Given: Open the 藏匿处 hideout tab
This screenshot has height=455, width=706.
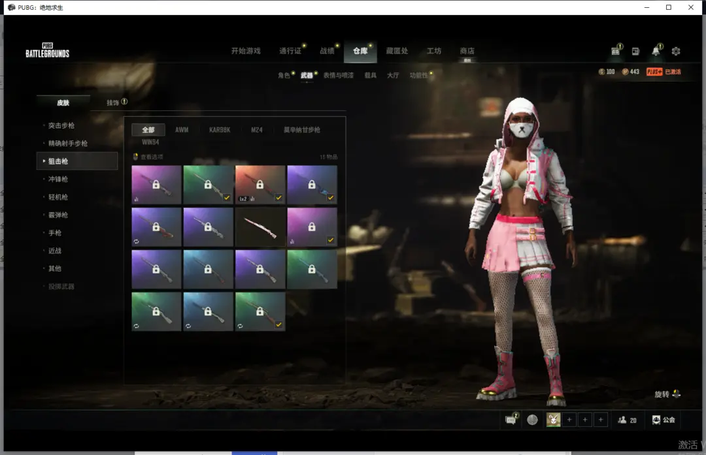Looking at the screenshot, I should tap(397, 51).
